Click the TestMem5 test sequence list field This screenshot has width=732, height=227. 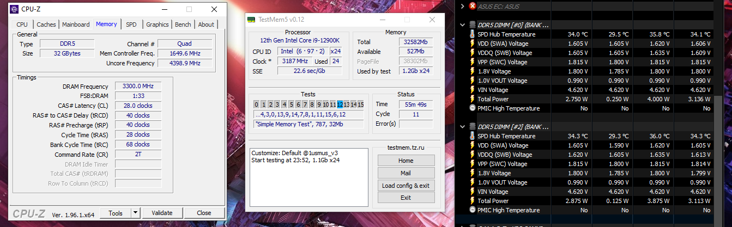pos(309,114)
